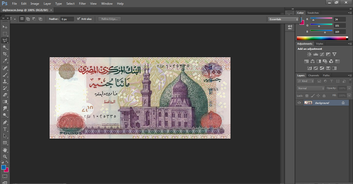Image resolution: width=353 pixels, height=184 pixels.
Task: Select the Eyedropper tool
Action: (x=5, y=61)
